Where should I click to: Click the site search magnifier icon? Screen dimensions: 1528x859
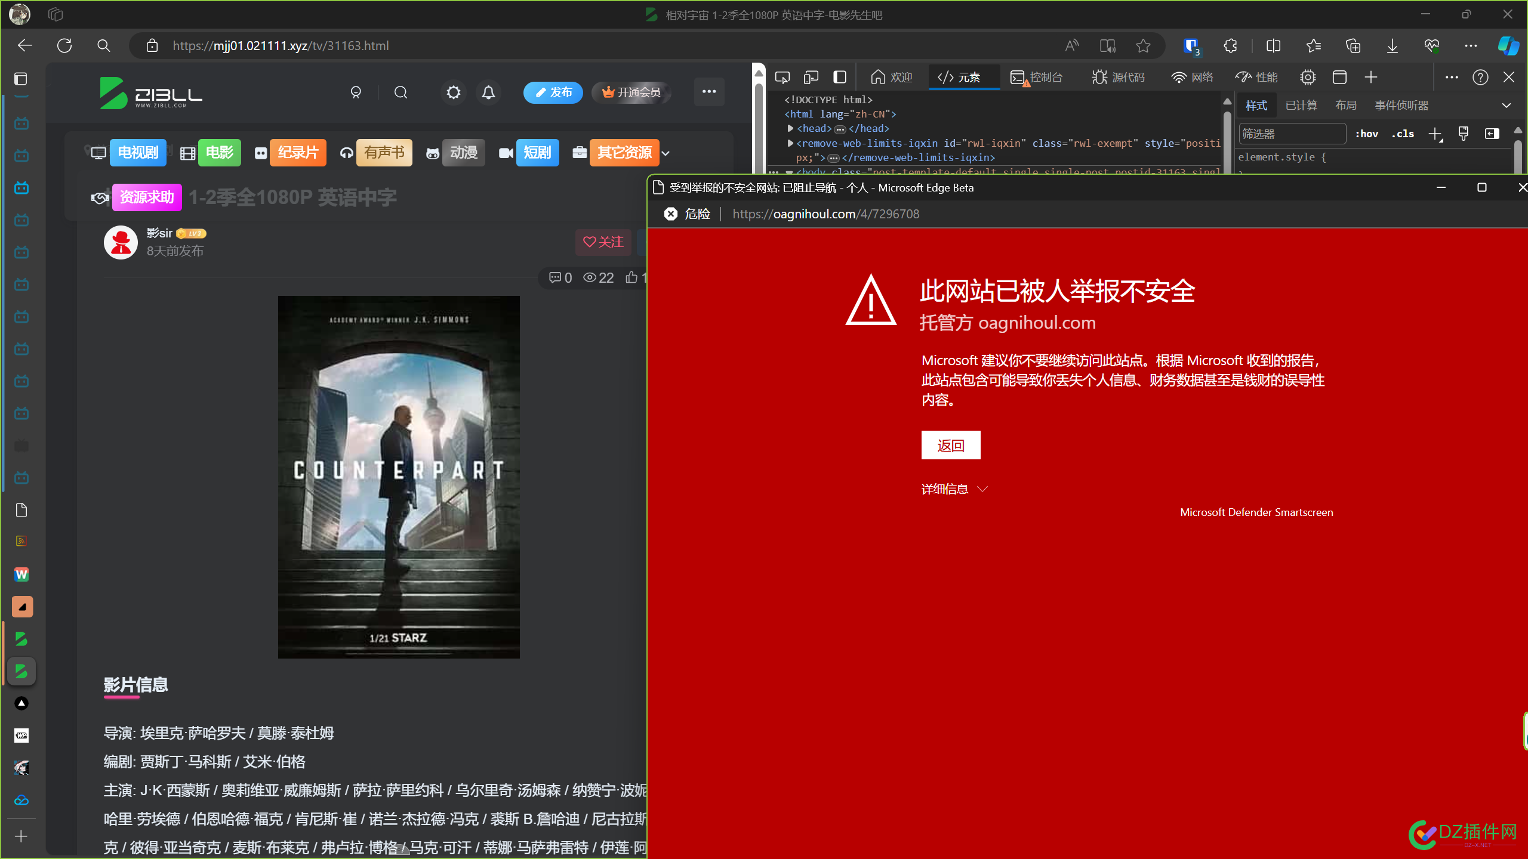pyautogui.click(x=401, y=92)
